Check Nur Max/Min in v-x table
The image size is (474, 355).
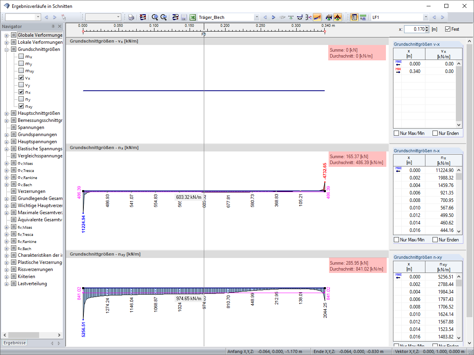[x=397, y=133]
